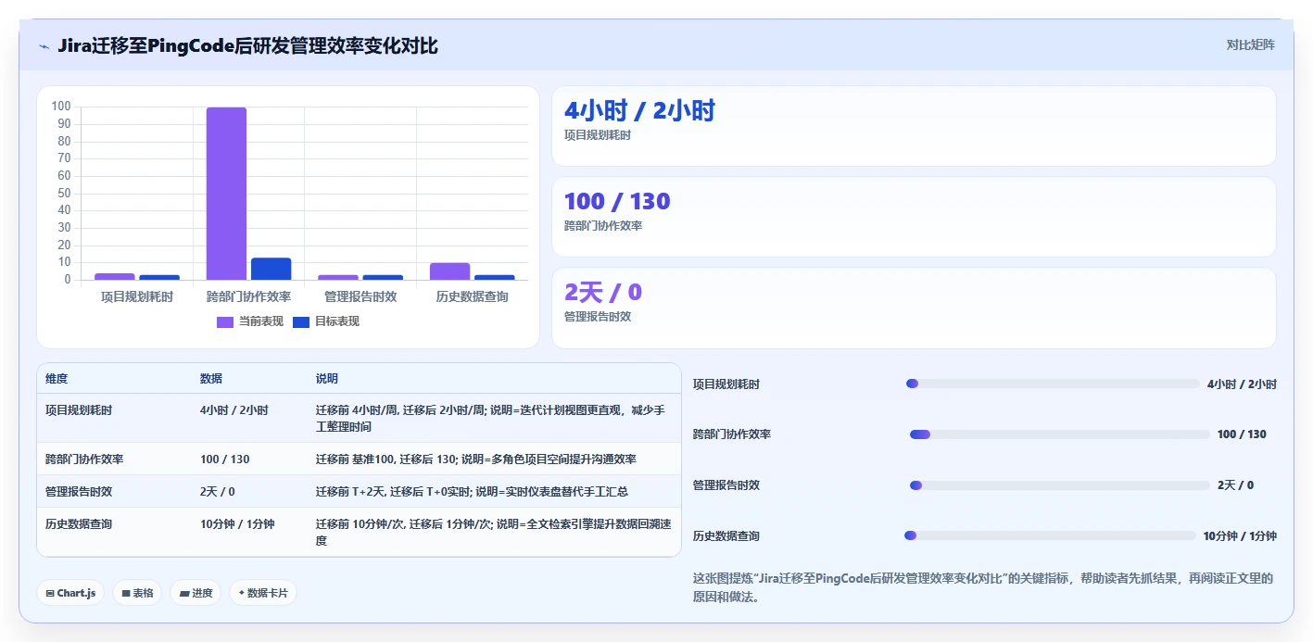
Task: Click the 全文检索引擎 description cell
Action: click(x=493, y=532)
